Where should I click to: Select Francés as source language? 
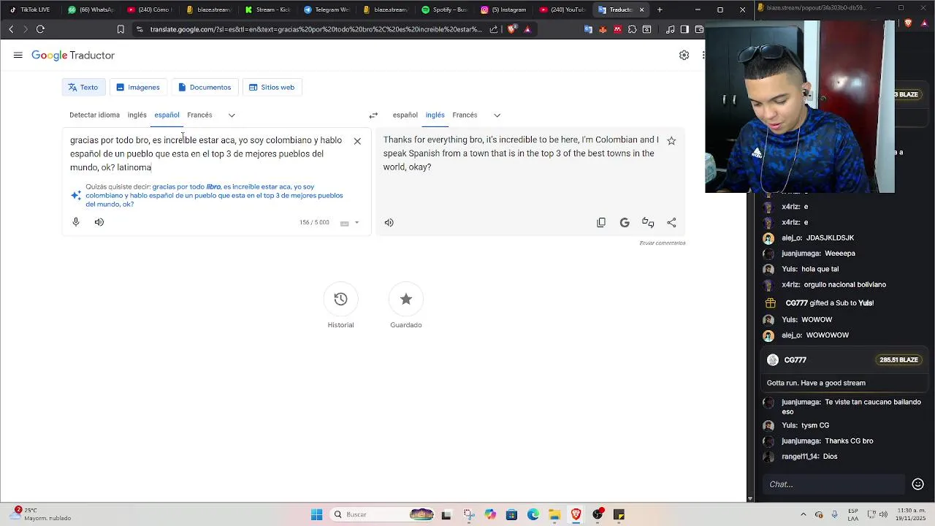tap(199, 115)
